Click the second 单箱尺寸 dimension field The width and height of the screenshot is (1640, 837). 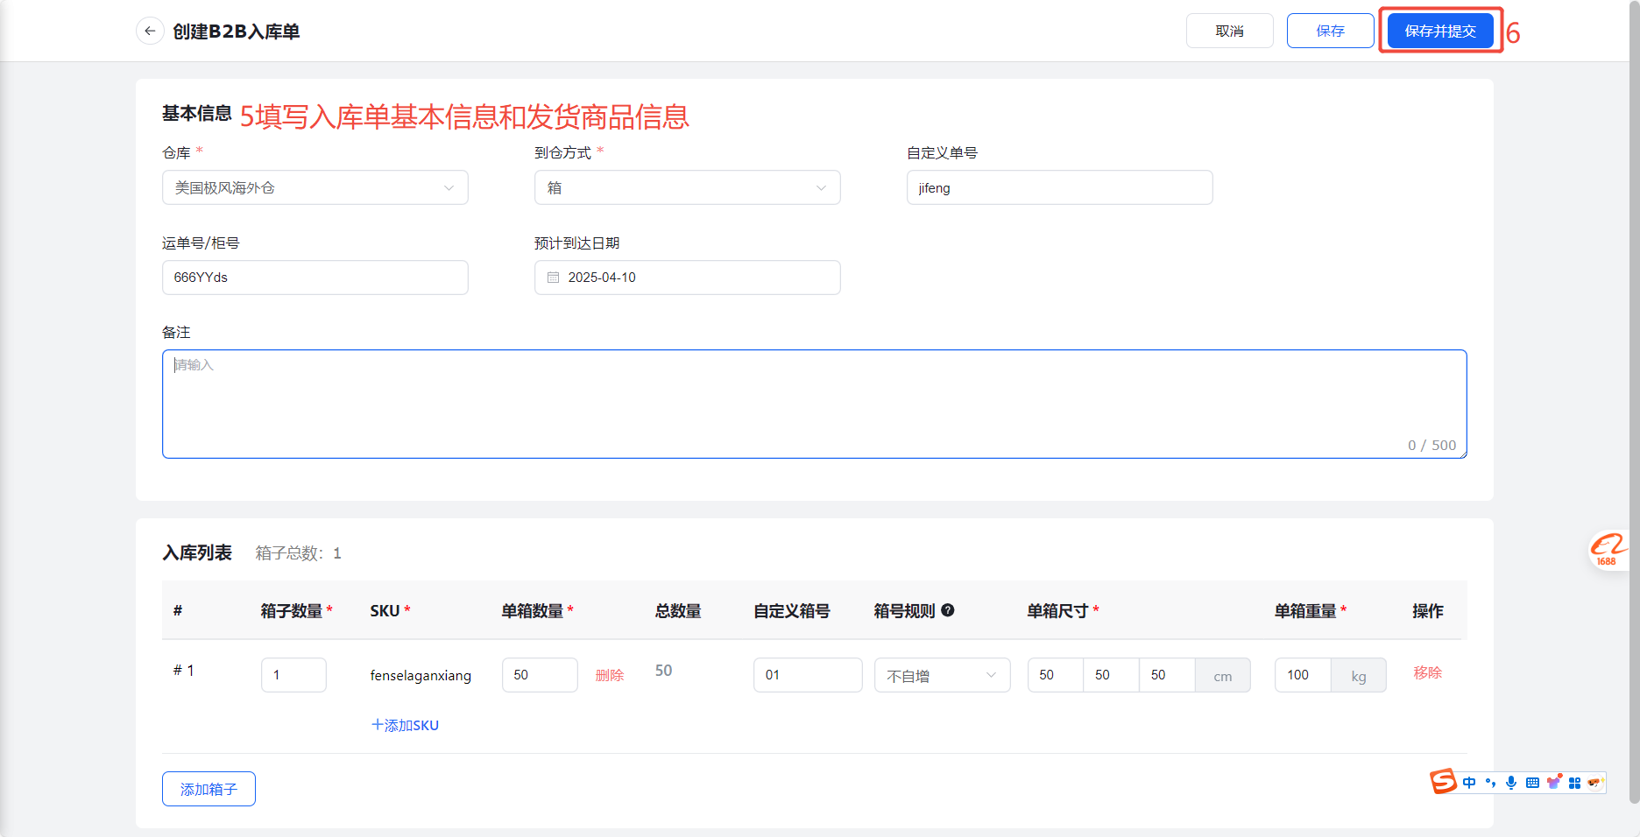point(1112,675)
